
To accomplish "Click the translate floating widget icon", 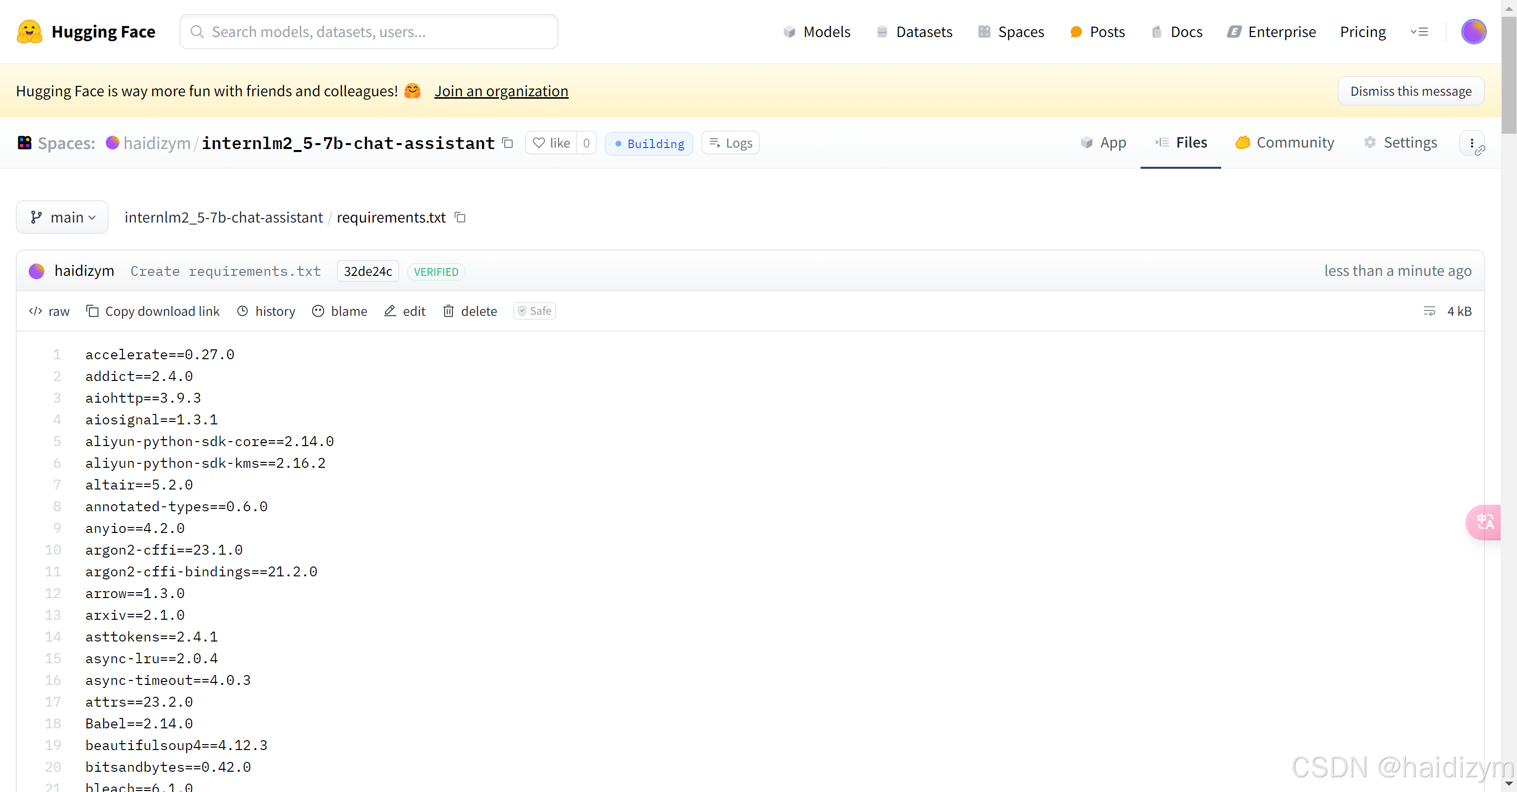I will click(1484, 522).
